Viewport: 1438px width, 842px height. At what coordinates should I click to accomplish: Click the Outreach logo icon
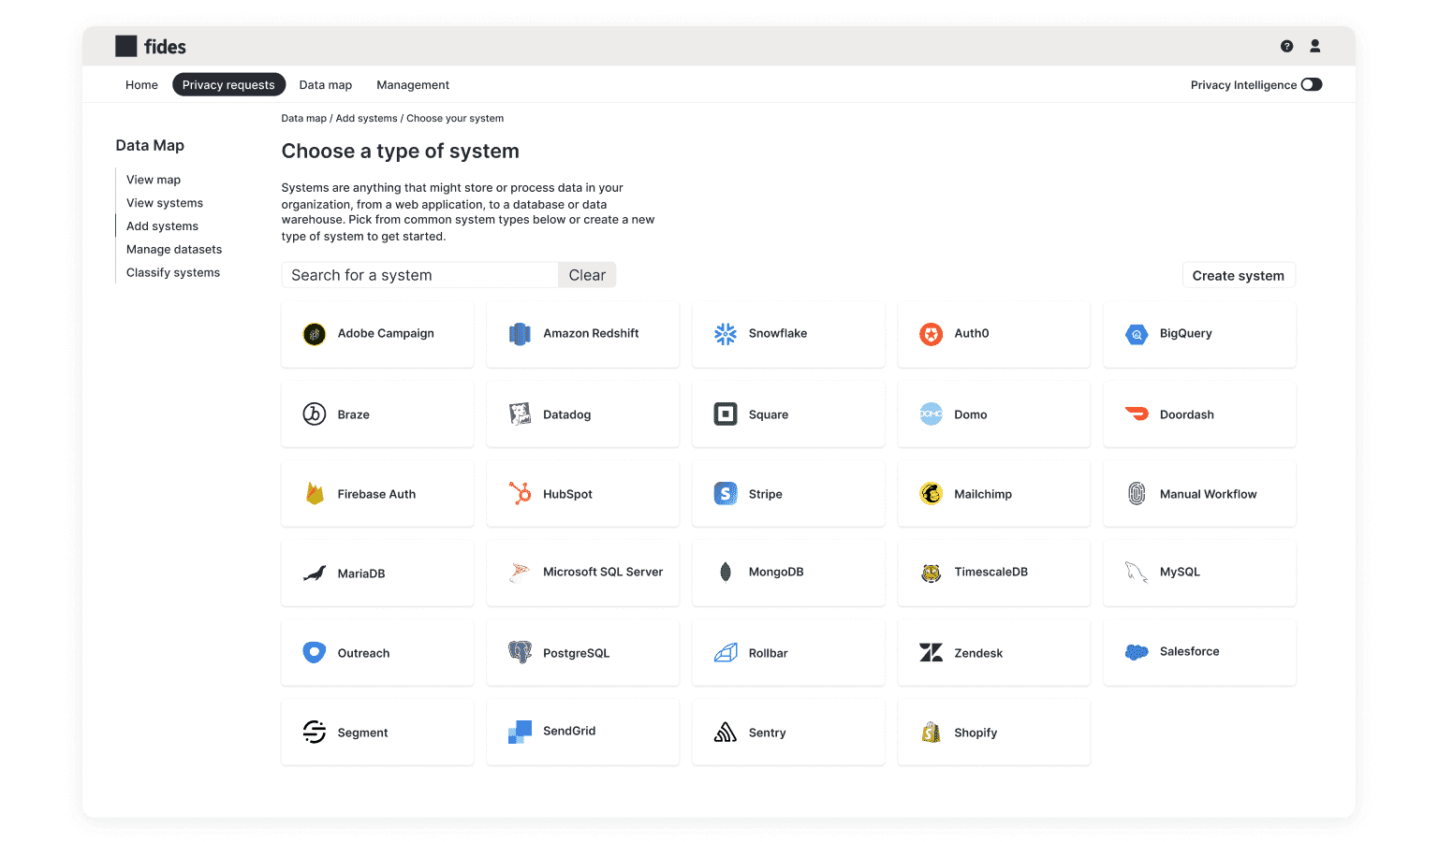click(315, 652)
